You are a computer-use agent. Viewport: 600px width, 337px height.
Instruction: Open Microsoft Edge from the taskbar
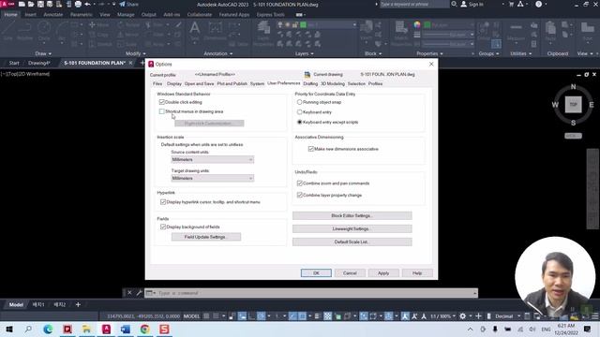[48, 330]
